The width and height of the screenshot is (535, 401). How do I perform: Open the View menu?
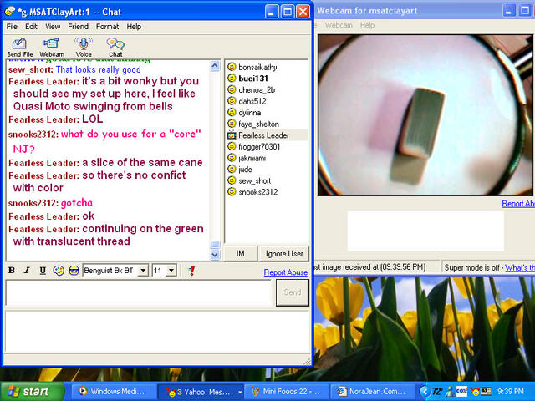tap(53, 27)
